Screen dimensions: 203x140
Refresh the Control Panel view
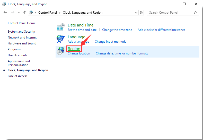[x=141, y=13]
